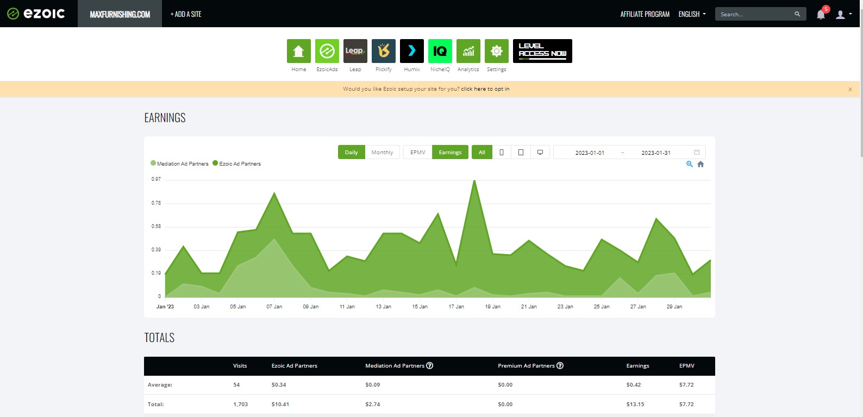Viewport: 863px width, 417px height.
Task: Show EPMV metric on chart
Action: [x=418, y=152]
